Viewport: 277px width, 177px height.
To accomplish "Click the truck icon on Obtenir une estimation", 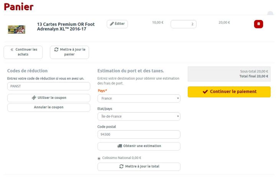I will click(x=119, y=146).
